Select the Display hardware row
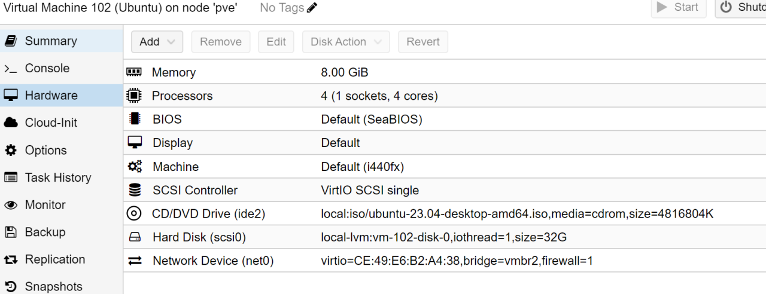This screenshot has height=294, width=766. (340, 143)
